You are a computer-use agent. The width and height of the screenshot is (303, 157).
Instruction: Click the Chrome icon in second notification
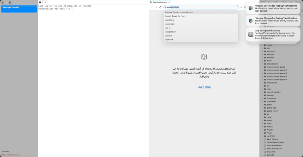[251, 21]
